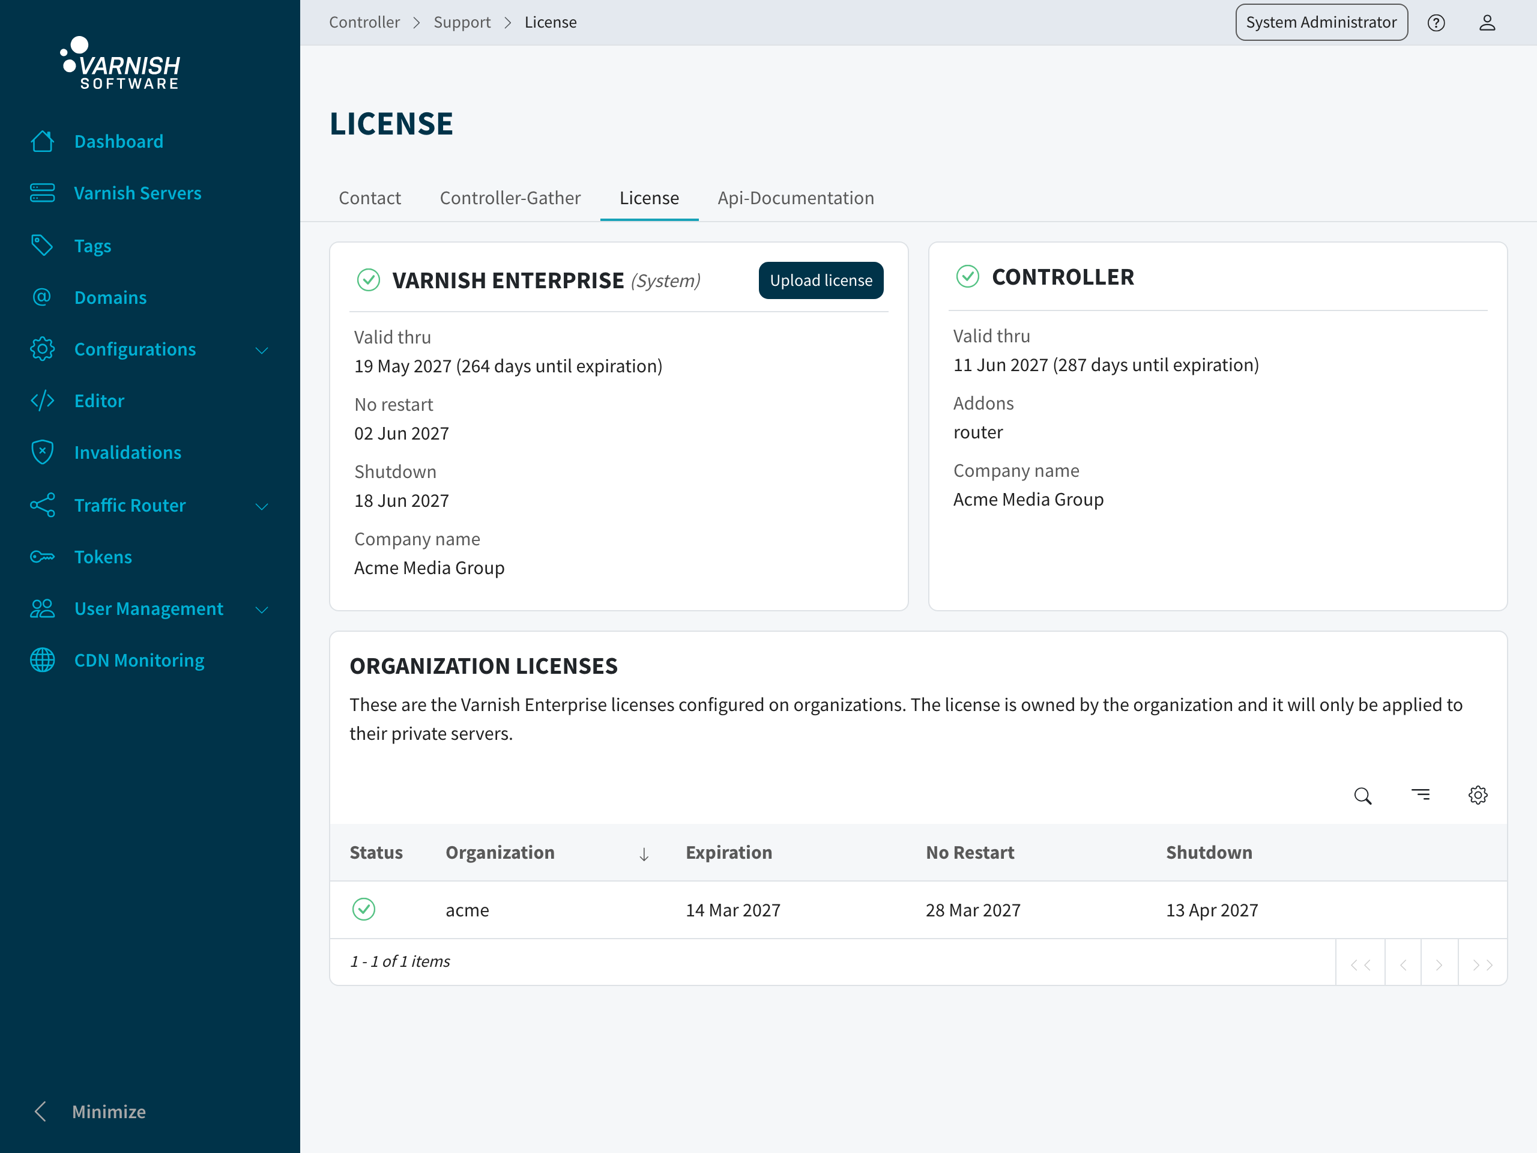Click the Controller valid status checkmark
Viewport: 1537px width, 1153px height.
(x=967, y=277)
